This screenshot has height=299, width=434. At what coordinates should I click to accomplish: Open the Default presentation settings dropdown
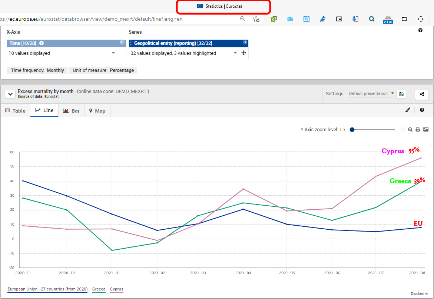point(371,94)
